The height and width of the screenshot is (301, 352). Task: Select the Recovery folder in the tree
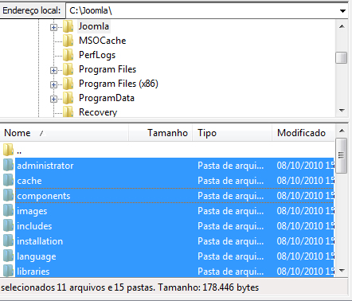coord(98,112)
